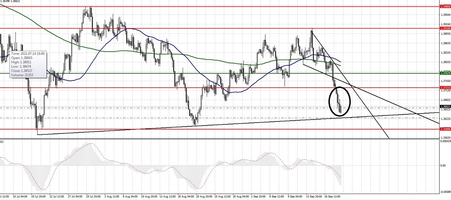Image resolution: width=451 pixels, height=200 pixels.
Task: Click the red 1.35890 price level label
Action: pyautogui.click(x=445, y=129)
